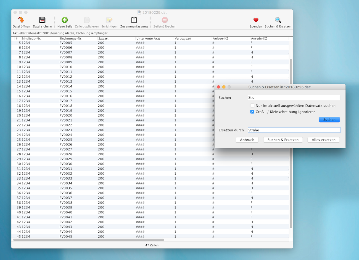The height and width of the screenshot is (260, 359).
Task: Click Unterkonto Arzt cell in PV0029 row
Action: (x=140, y=159)
